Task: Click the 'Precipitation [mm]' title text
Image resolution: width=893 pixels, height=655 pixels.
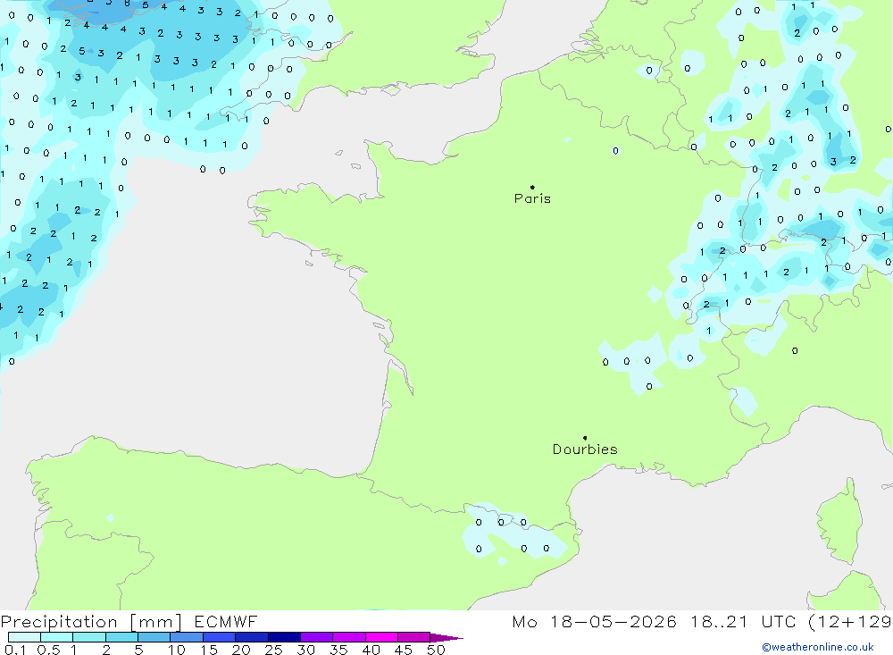Action: tap(91, 622)
